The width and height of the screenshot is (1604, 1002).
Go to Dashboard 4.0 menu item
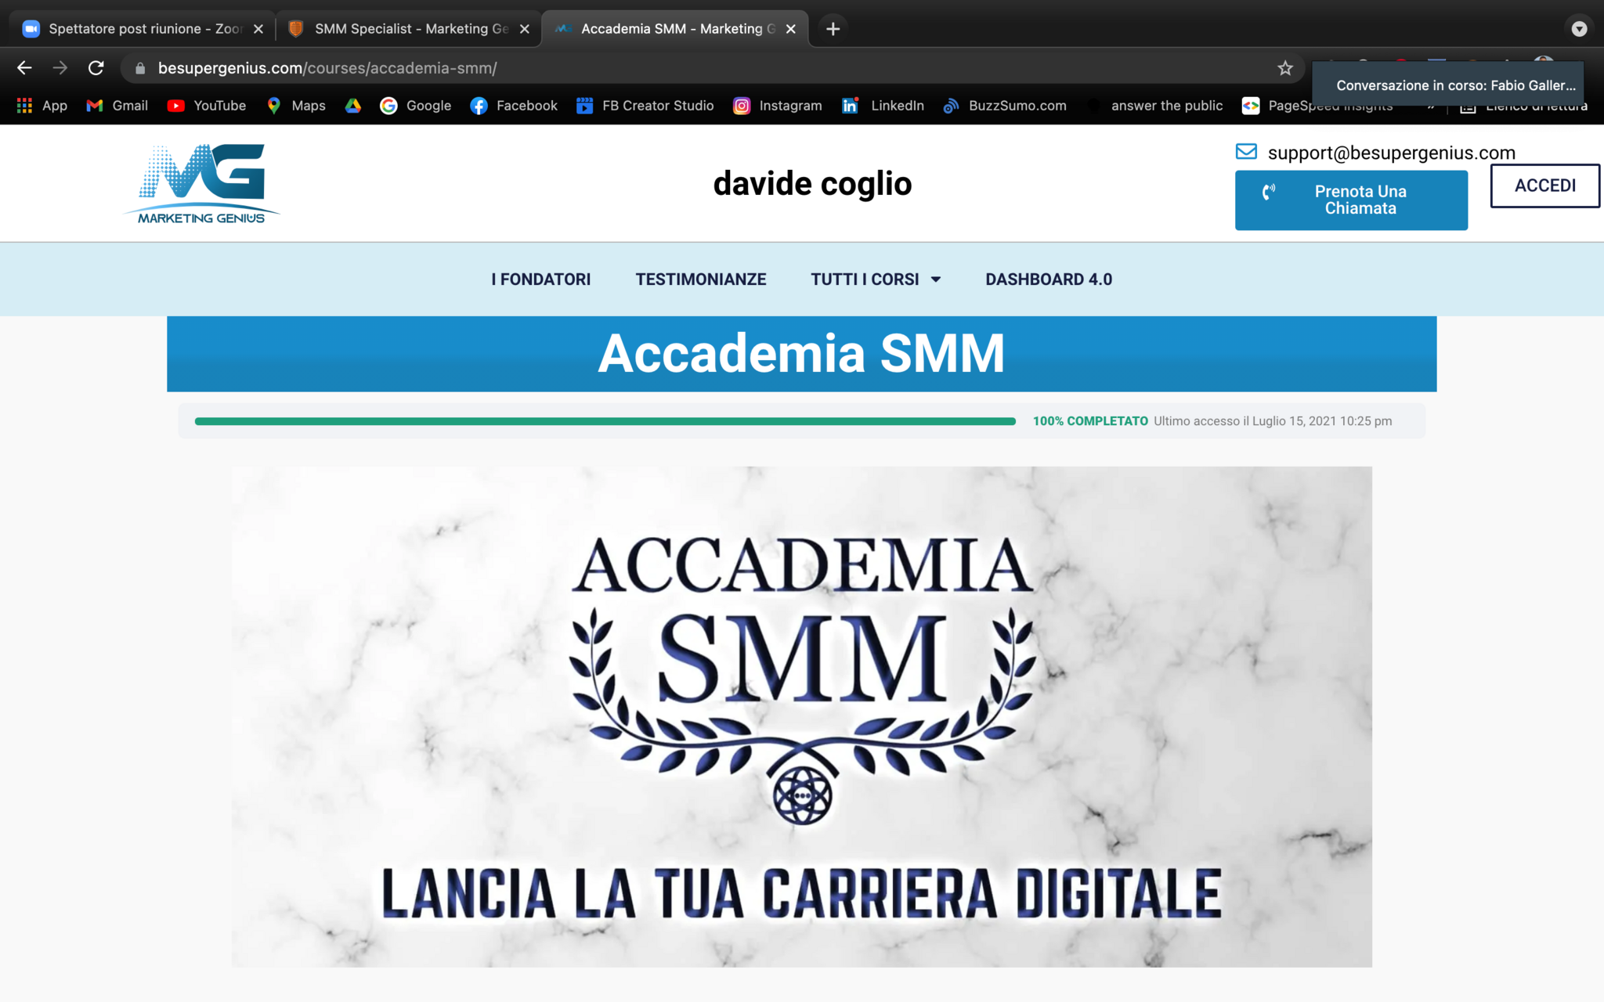point(1048,279)
